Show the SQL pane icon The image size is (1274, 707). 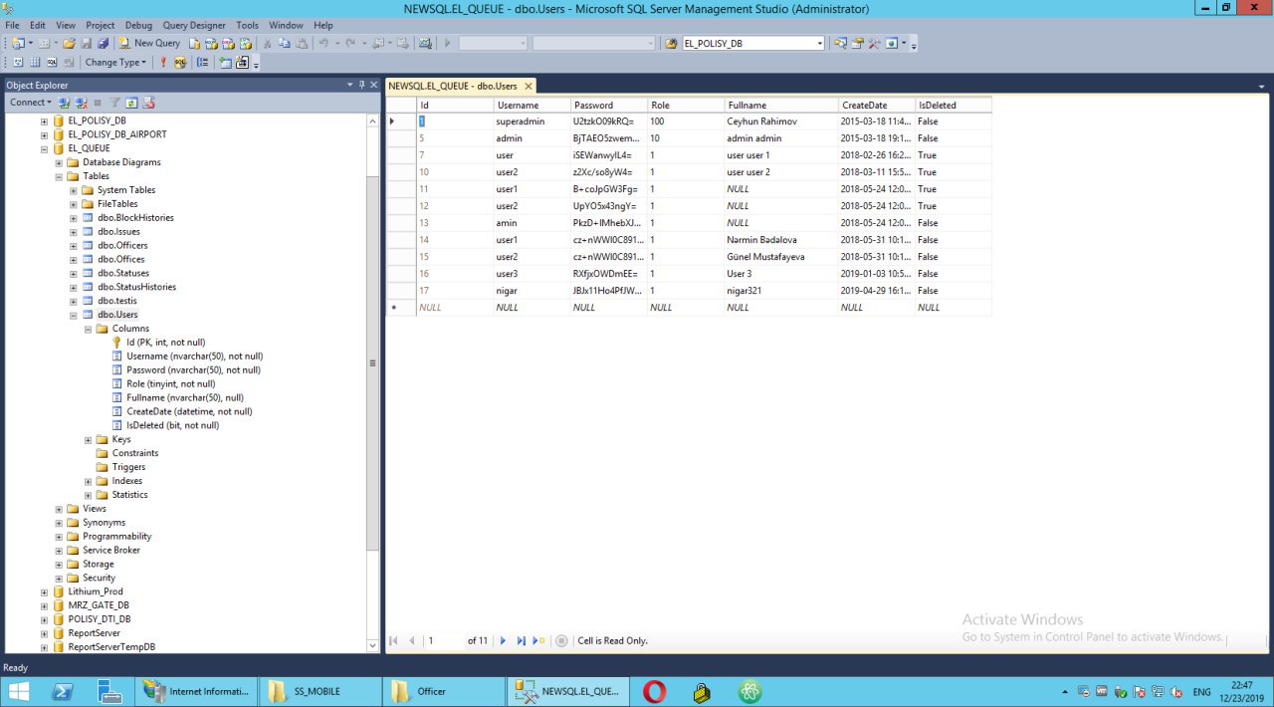tap(52, 62)
